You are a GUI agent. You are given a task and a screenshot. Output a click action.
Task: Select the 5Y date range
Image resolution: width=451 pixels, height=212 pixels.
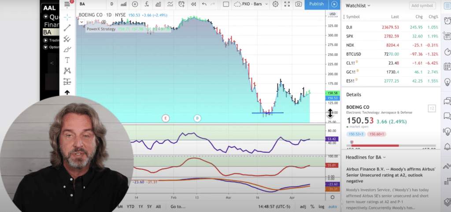click(150, 207)
